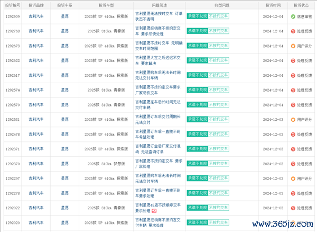Open complaint '吉利星愿订车后一直提不到车要求处理'
Image resolution: width=317 pixels, height=232 pixels.
tap(158, 193)
